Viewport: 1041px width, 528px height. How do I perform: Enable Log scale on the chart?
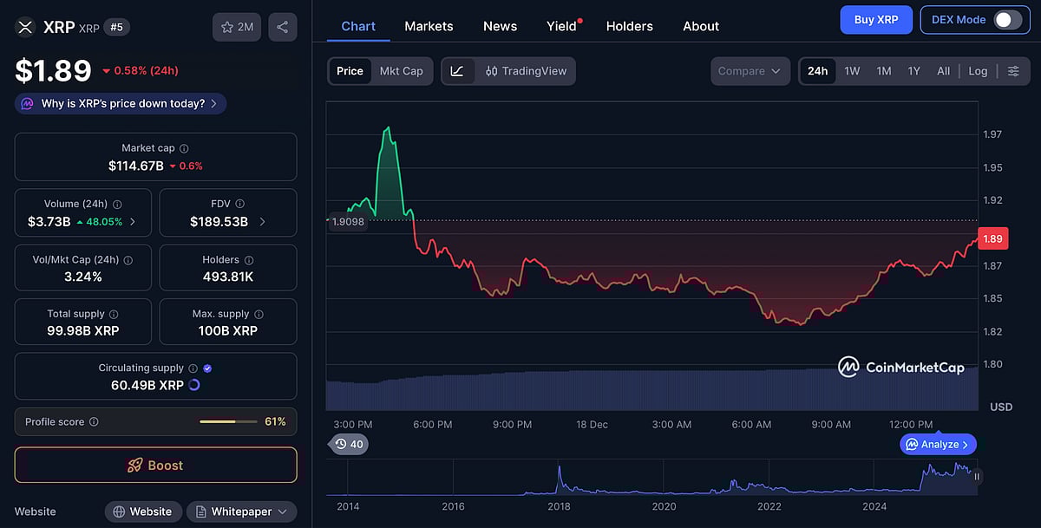978,71
